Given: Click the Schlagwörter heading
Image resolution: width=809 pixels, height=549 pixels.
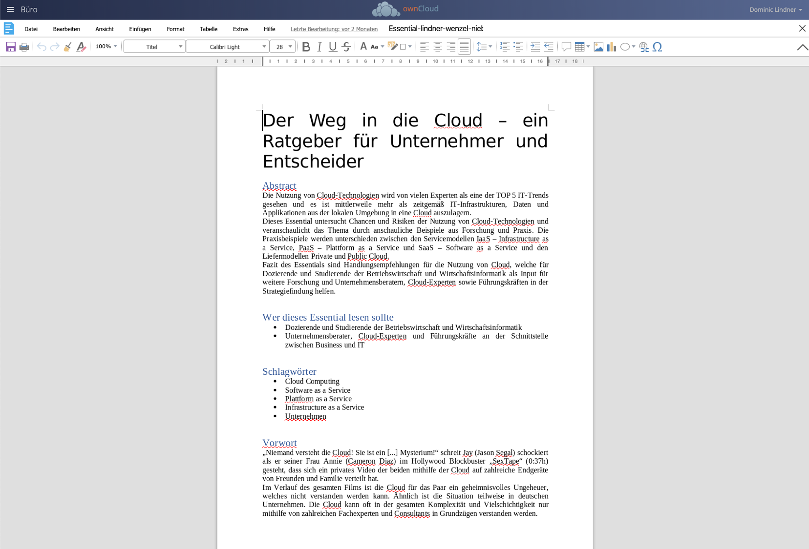Looking at the screenshot, I should tap(289, 371).
